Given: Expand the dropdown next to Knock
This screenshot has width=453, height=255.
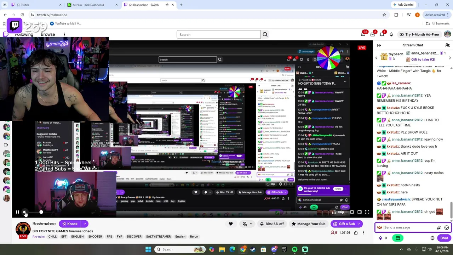Looking at the screenshot, I should [85, 224].
